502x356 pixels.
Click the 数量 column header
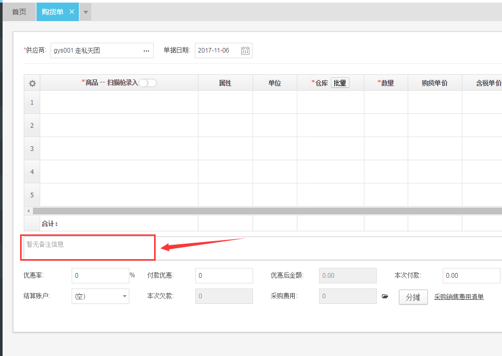(x=386, y=83)
